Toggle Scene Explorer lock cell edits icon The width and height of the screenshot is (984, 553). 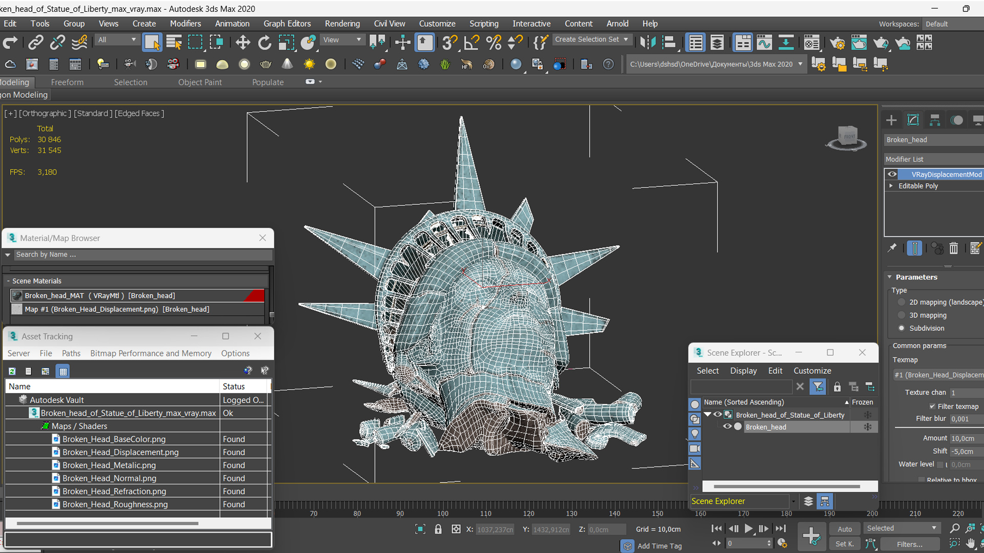tap(837, 387)
